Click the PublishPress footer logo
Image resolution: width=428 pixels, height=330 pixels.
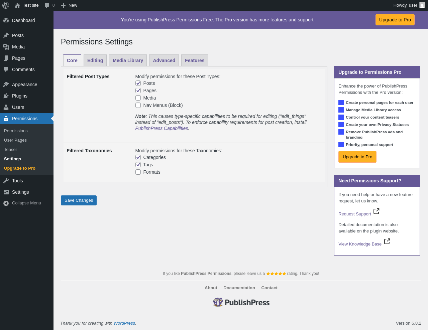[x=241, y=302]
